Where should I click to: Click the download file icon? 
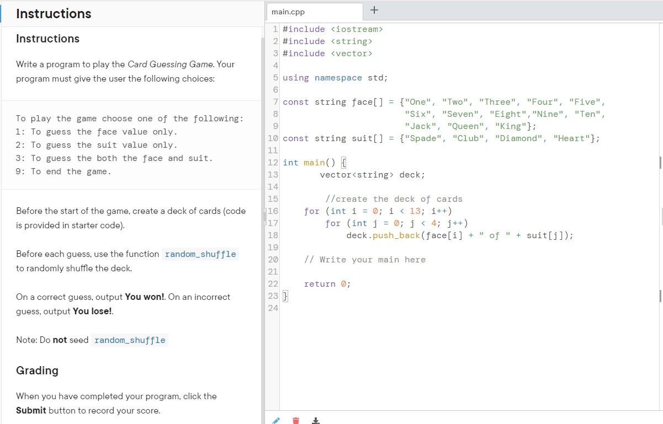pos(315,421)
